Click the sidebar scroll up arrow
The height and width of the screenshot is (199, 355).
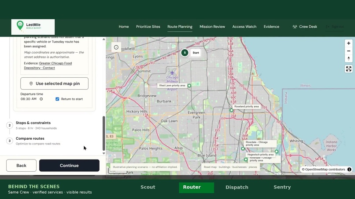tap(104, 39)
